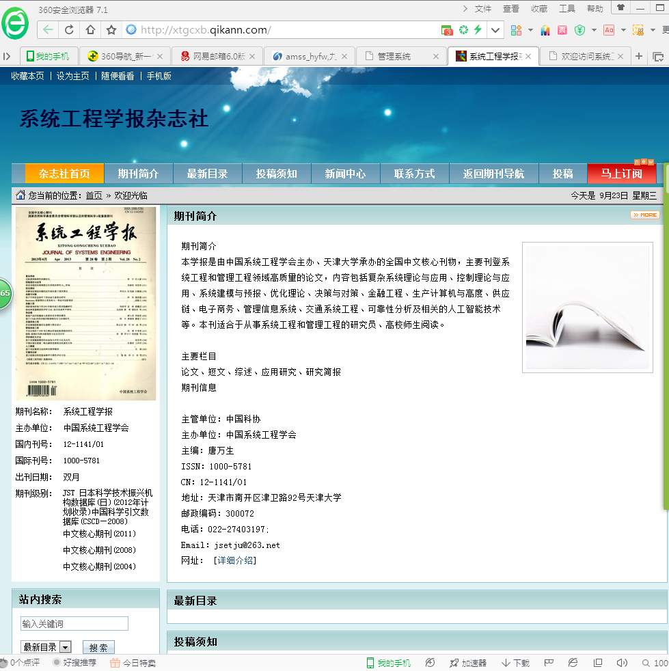Open the 返回期刊导航 navigation item
Image resolution: width=669 pixels, height=671 pixels.
click(x=493, y=174)
